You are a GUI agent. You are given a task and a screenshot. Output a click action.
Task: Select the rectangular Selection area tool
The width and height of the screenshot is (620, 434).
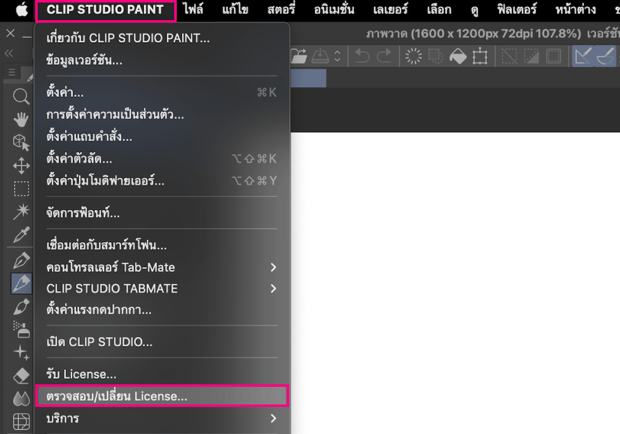click(x=21, y=189)
